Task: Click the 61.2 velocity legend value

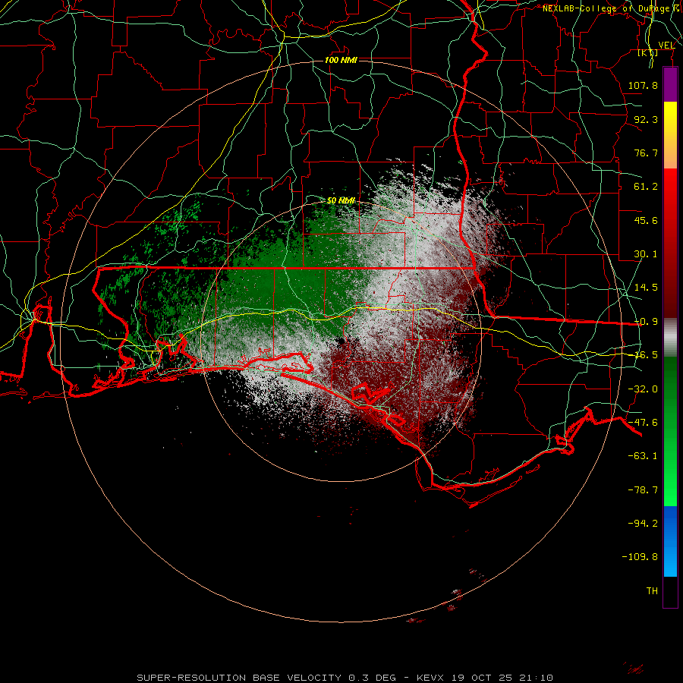Action: [x=646, y=187]
